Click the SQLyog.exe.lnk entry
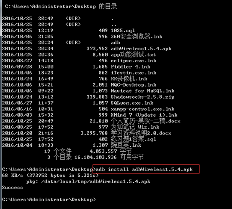Image resolution: width=232 pixels, height=209 pixels. coord(132,103)
